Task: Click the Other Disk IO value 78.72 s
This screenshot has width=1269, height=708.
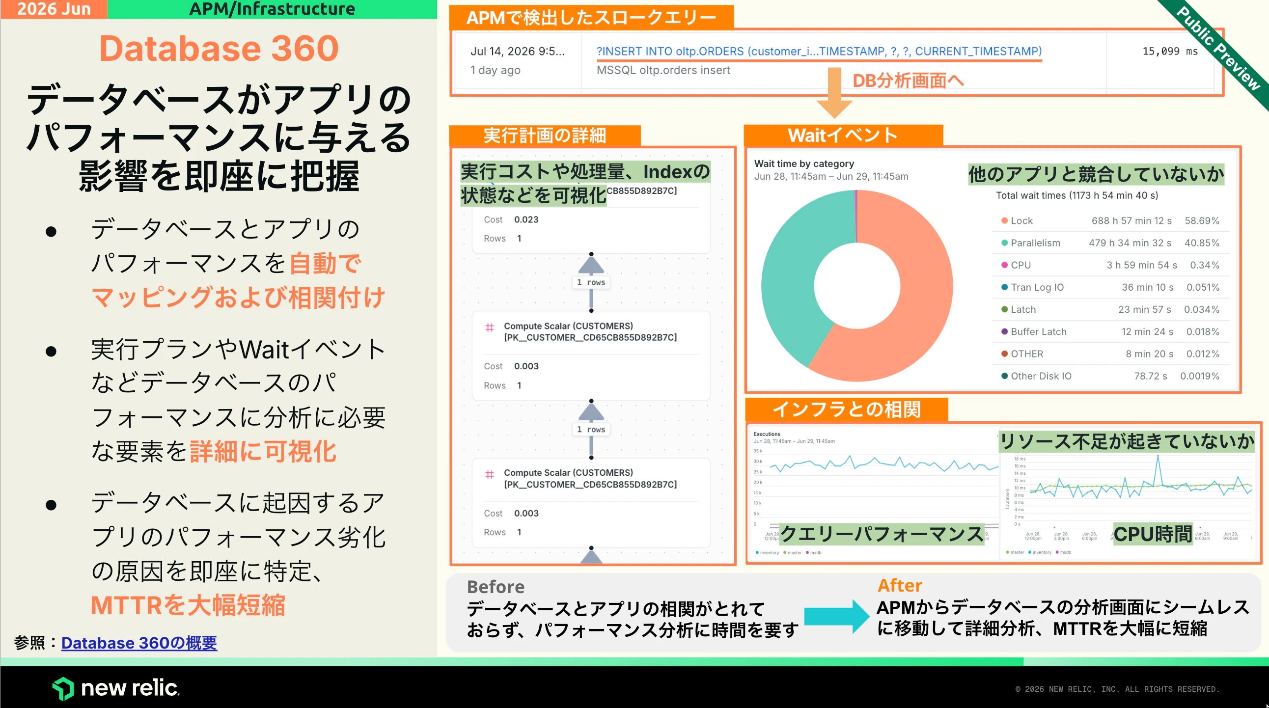Action: click(x=1150, y=376)
